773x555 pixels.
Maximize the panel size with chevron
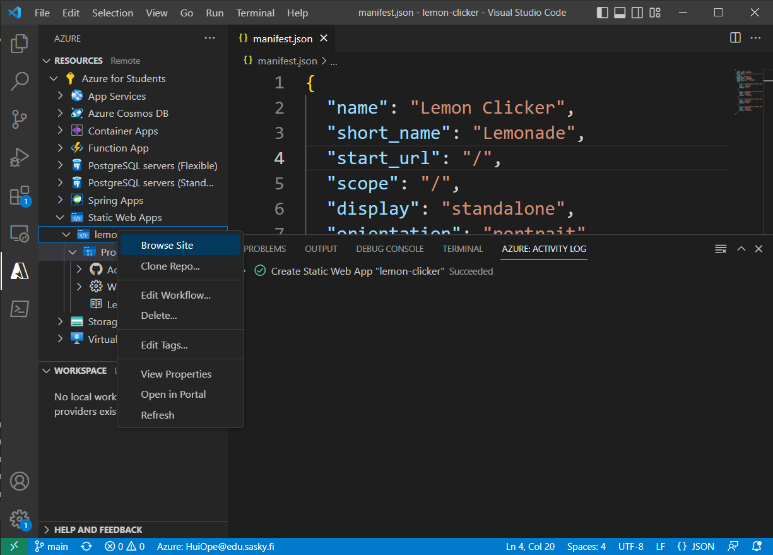tap(741, 249)
